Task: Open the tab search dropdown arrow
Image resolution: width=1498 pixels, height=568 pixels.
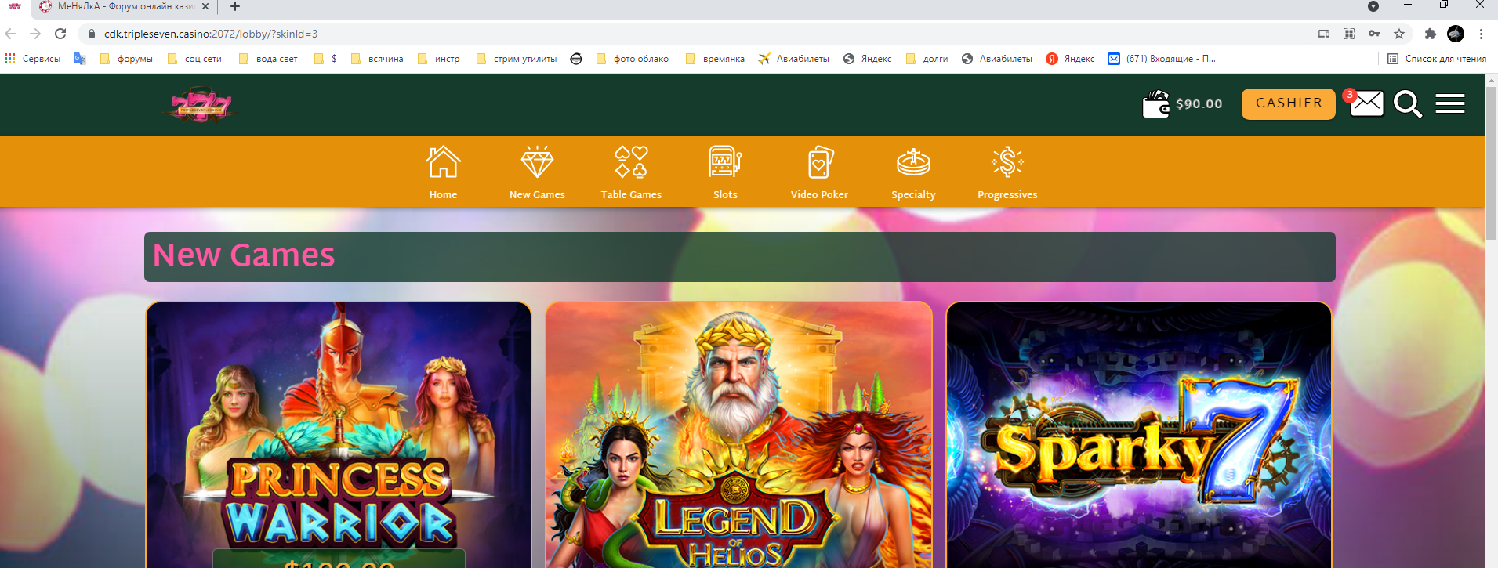Action: 1373,6
